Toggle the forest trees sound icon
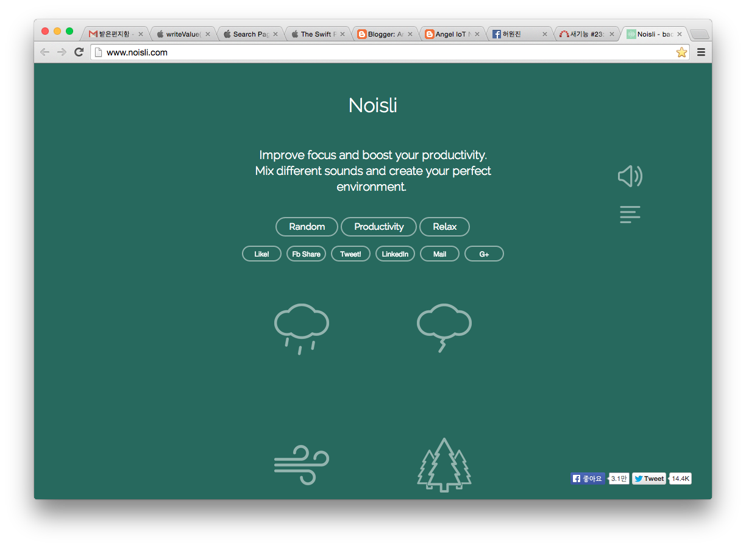 pyautogui.click(x=444, y=464)
